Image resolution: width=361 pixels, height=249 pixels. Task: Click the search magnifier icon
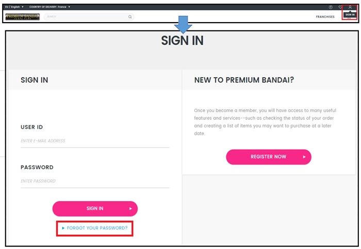(x=130, y=17)
